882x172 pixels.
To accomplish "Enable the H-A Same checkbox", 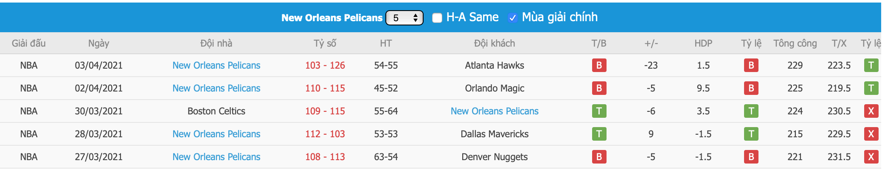I will (x=437, y=18).
